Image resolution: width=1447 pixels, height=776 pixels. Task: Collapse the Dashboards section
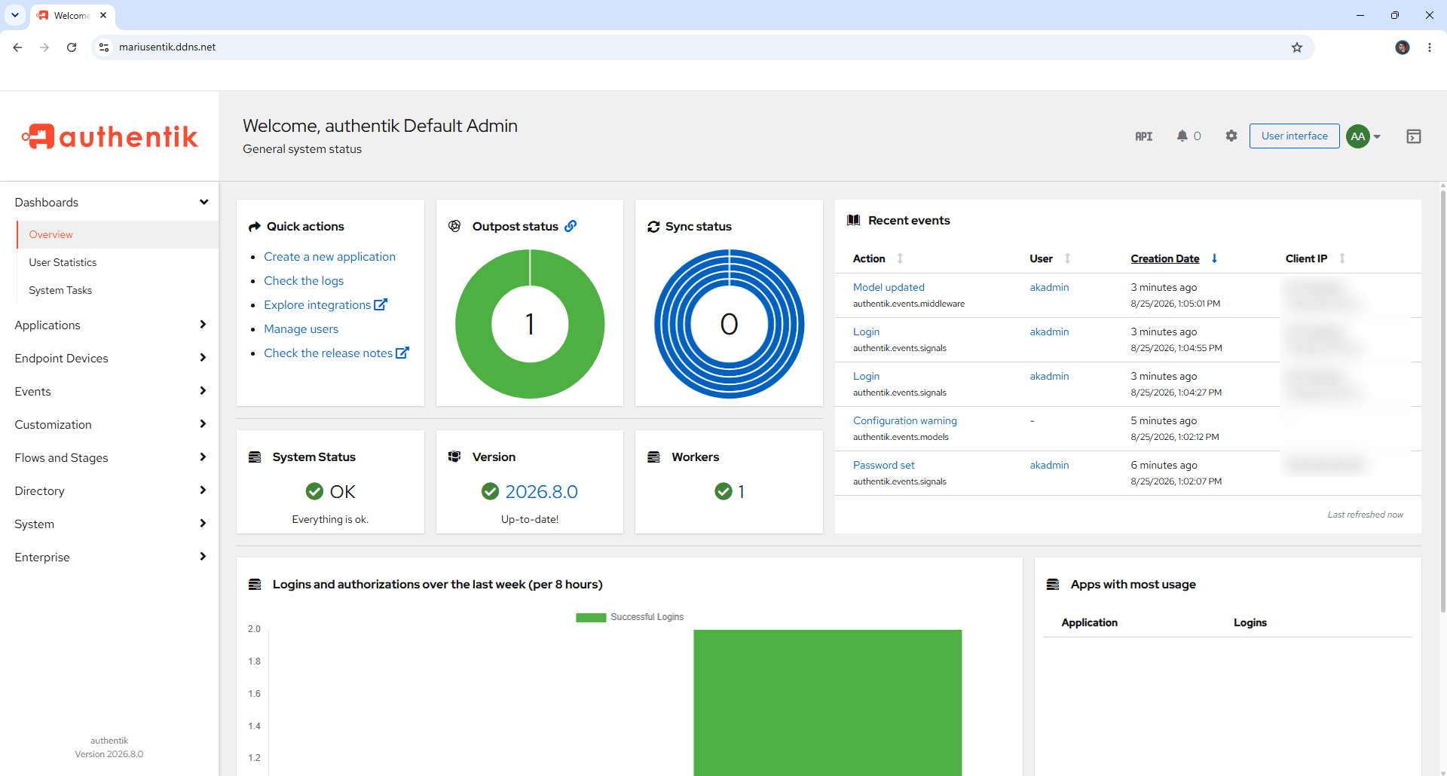[x=203, y=202]
